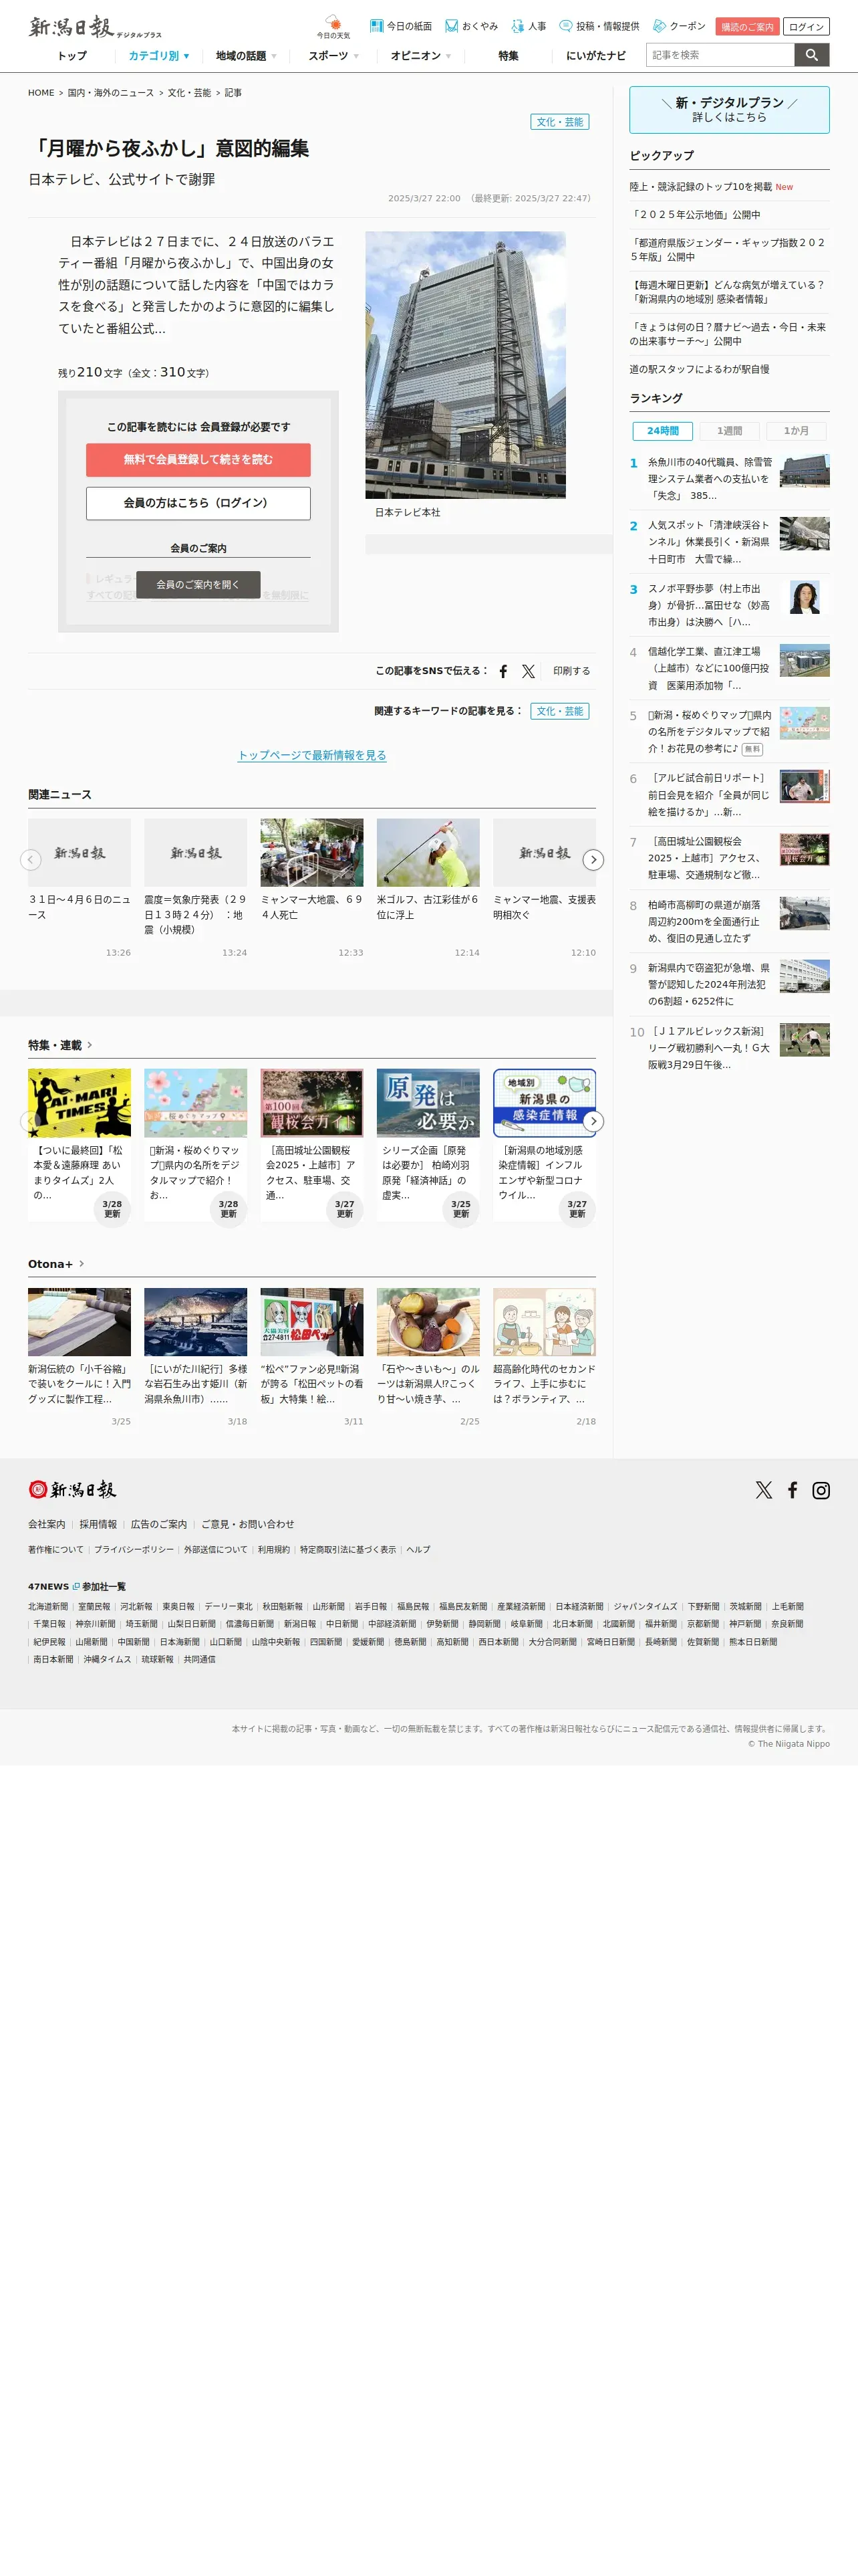858x2576 pixels.
Task: Go to previous related news arrow
Action: click(x=31, y=860)
